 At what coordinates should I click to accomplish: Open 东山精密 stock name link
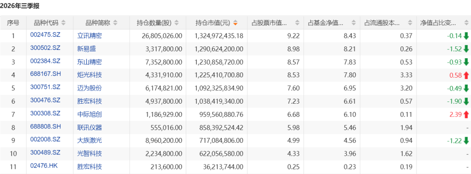89,62
